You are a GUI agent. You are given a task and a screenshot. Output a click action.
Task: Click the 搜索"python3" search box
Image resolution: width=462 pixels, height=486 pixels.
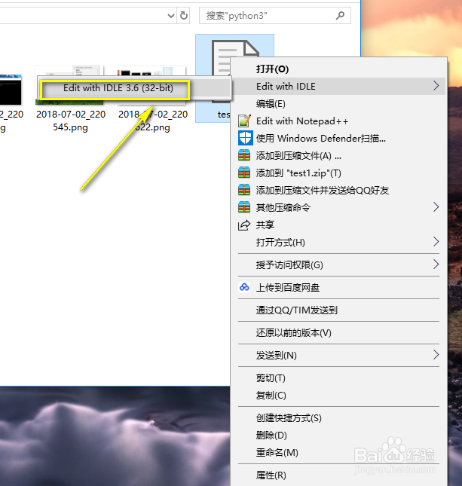pyautogui.click(x=275, y=16)
